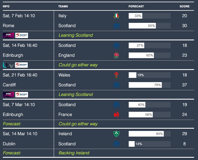Click BBC iPlayer logo under Rome match
This screenshot has height=160, width=198.
coord(8,35)
